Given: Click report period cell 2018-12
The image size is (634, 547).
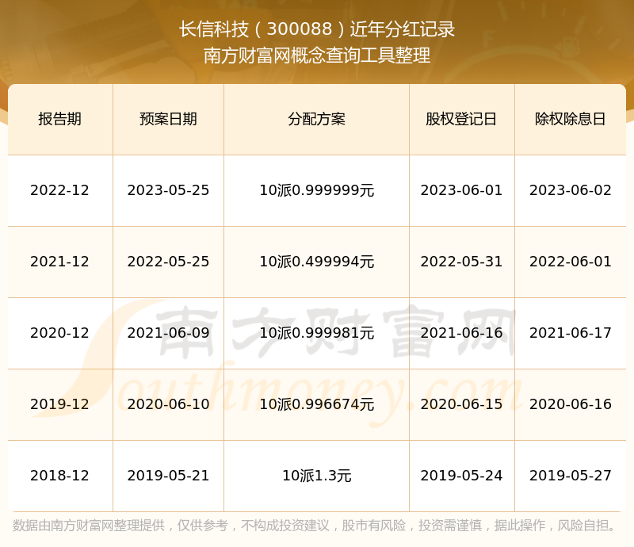Looking at the screenshot, I should tap(60, 475).
